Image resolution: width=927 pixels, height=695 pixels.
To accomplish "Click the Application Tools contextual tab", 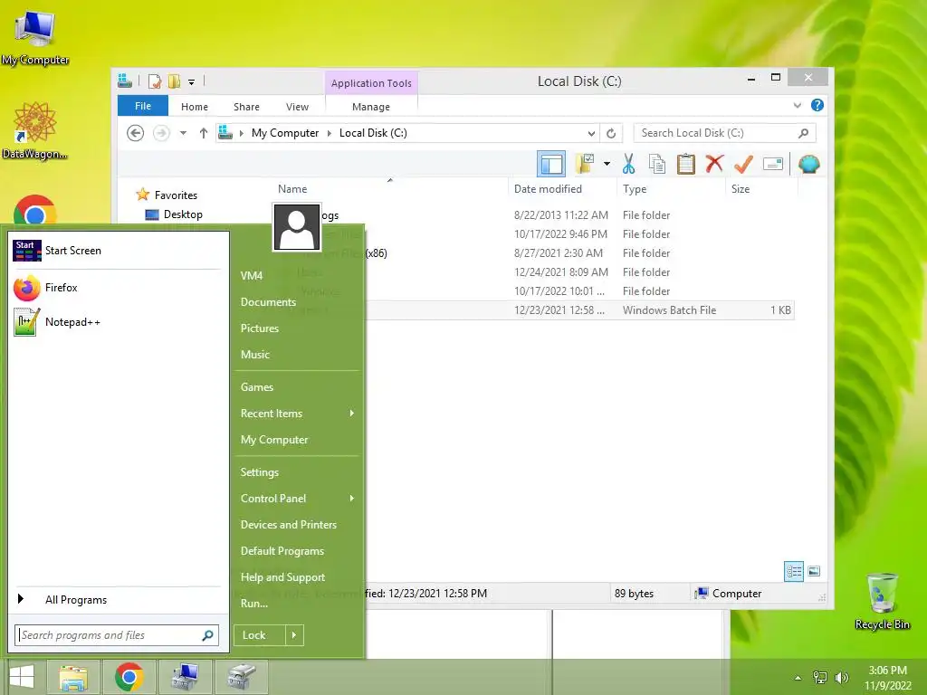I will pos(371,83).
